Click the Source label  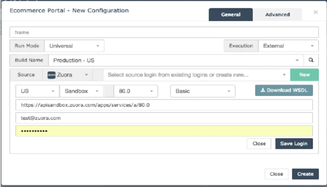(x=26, y=75)
